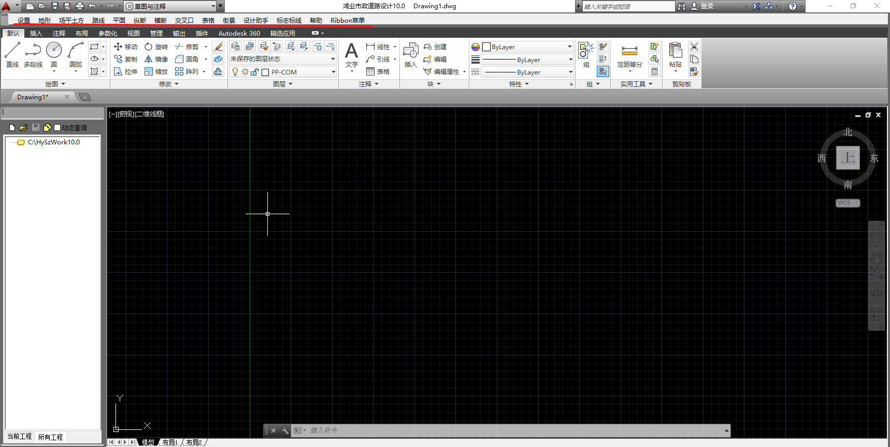Toggle the PP-COM layer lightbulb on/off

pos(235,72)
